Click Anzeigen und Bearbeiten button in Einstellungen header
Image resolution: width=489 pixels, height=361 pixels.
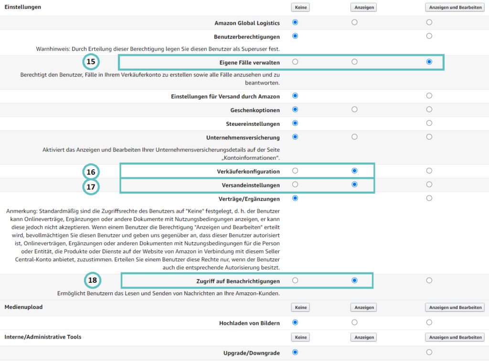click(x=455, y=8)
